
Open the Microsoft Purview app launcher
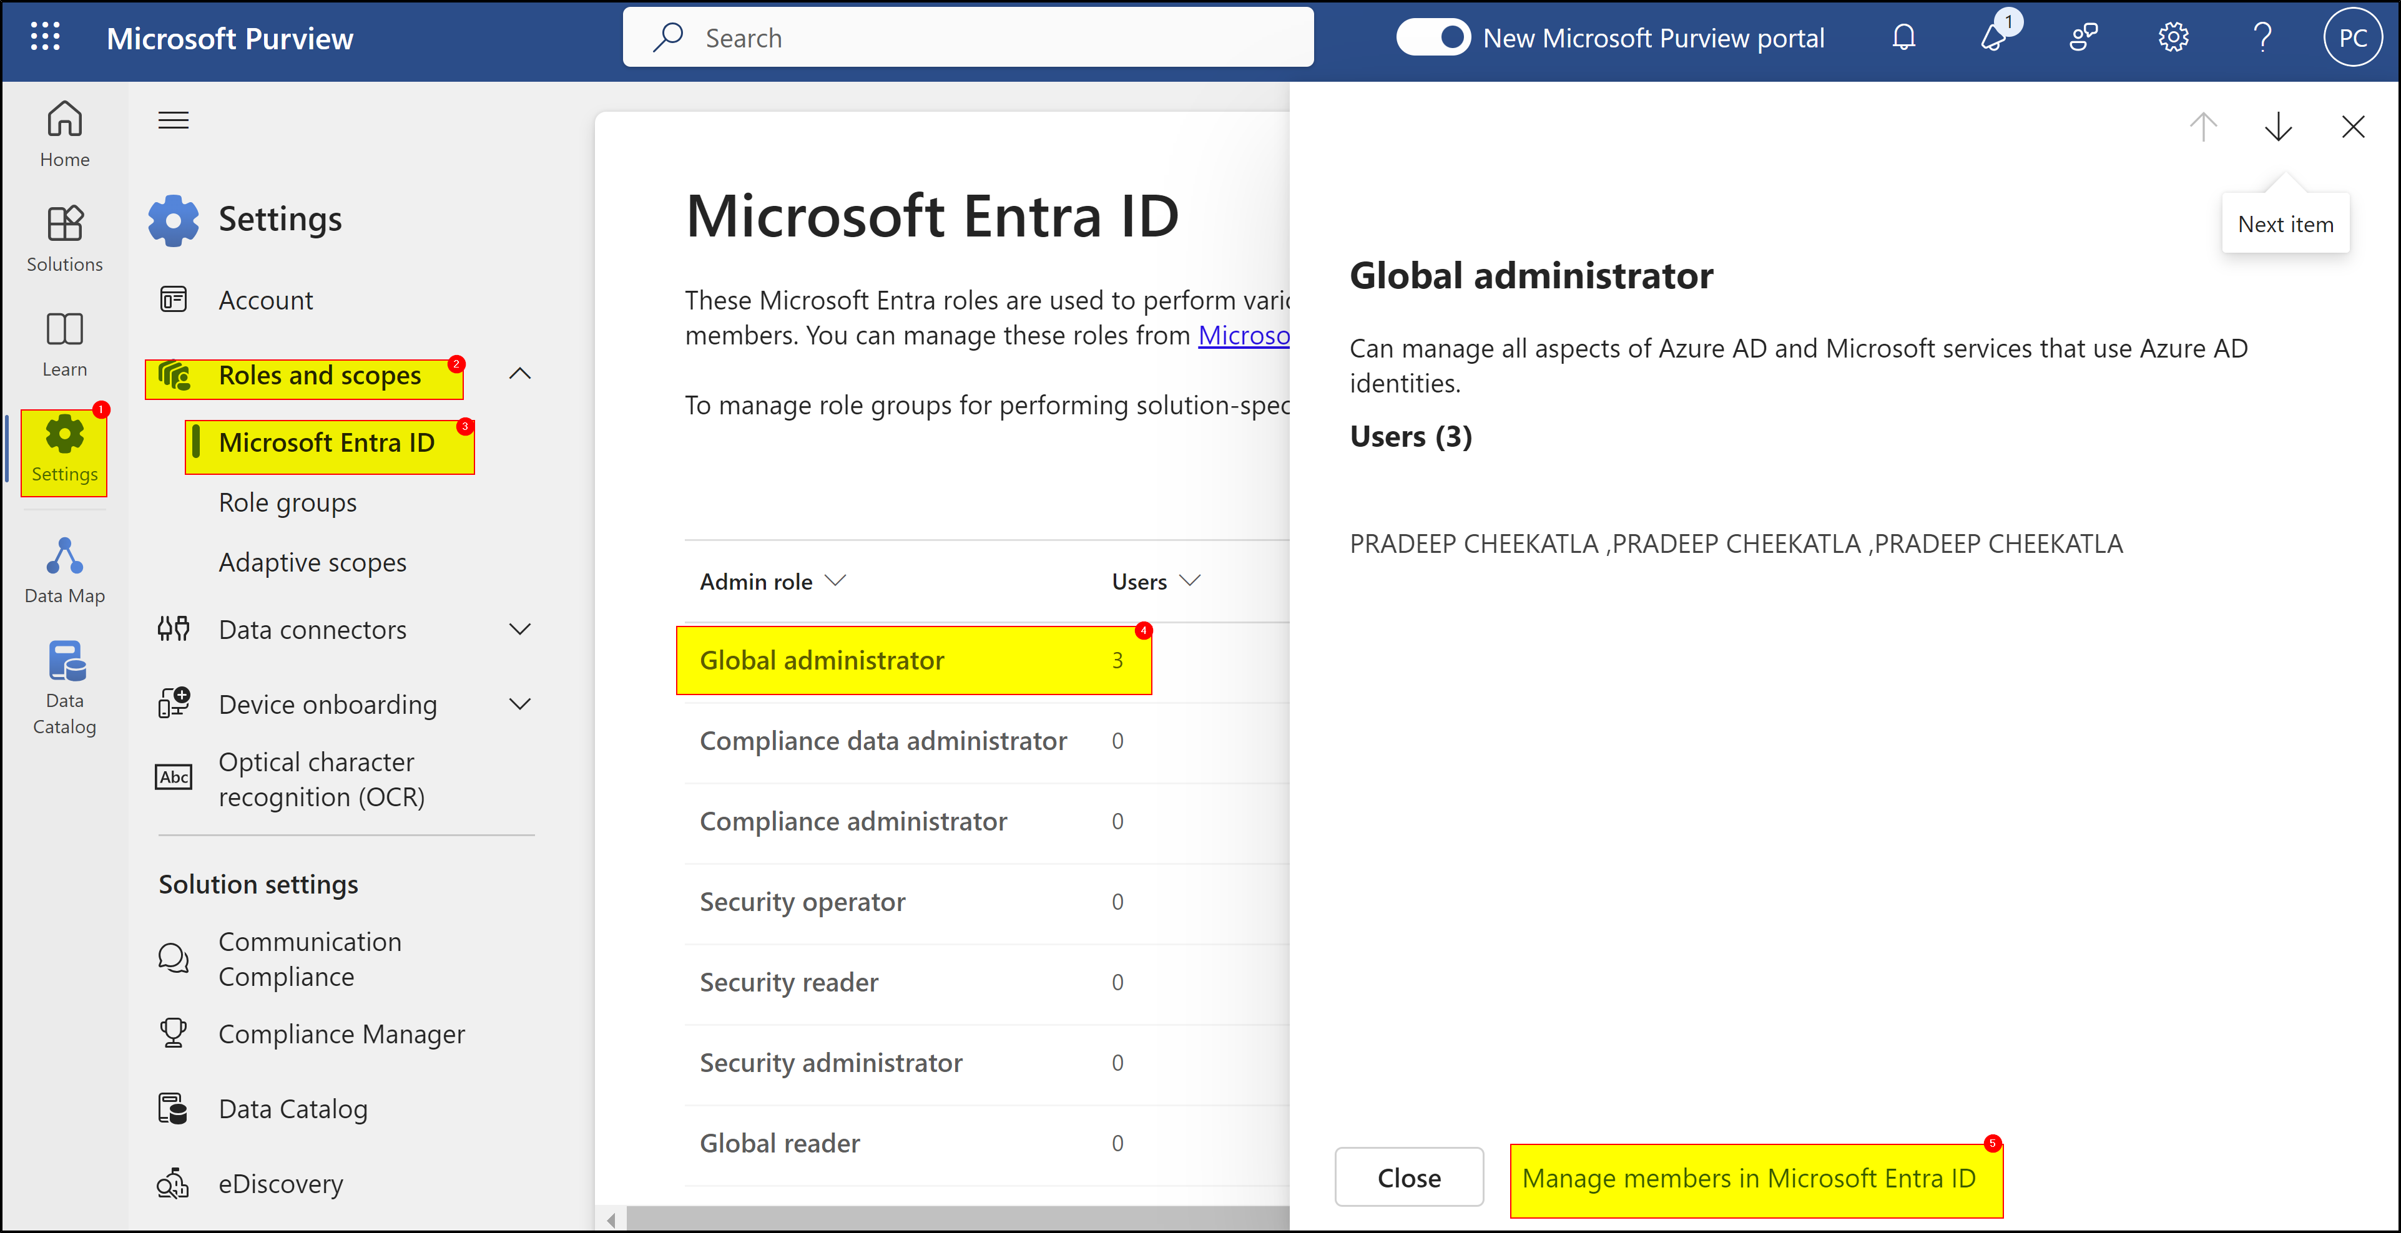click(x=44, y=37)
